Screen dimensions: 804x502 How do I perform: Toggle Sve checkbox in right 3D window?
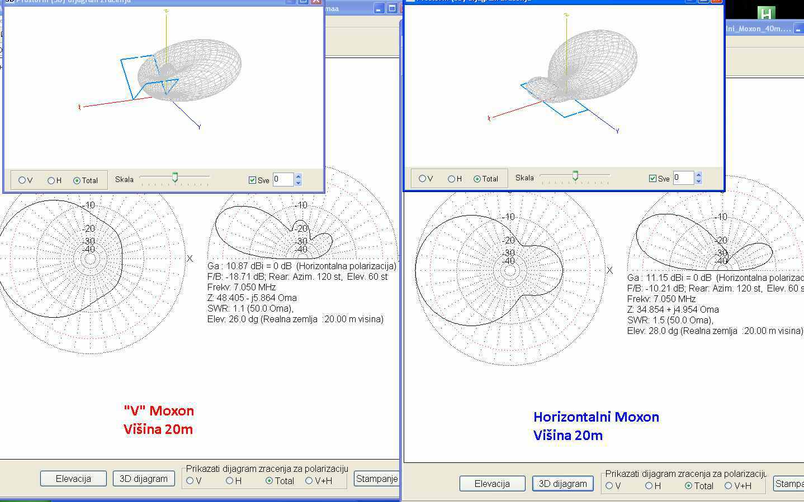pos(652,179)
